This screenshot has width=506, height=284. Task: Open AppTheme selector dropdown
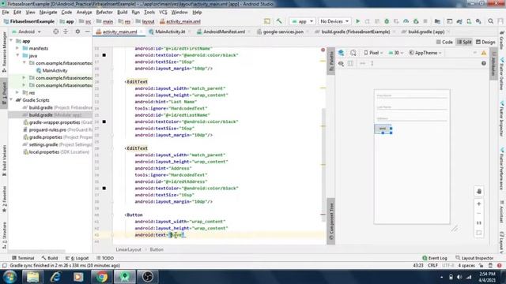(425, 53)
